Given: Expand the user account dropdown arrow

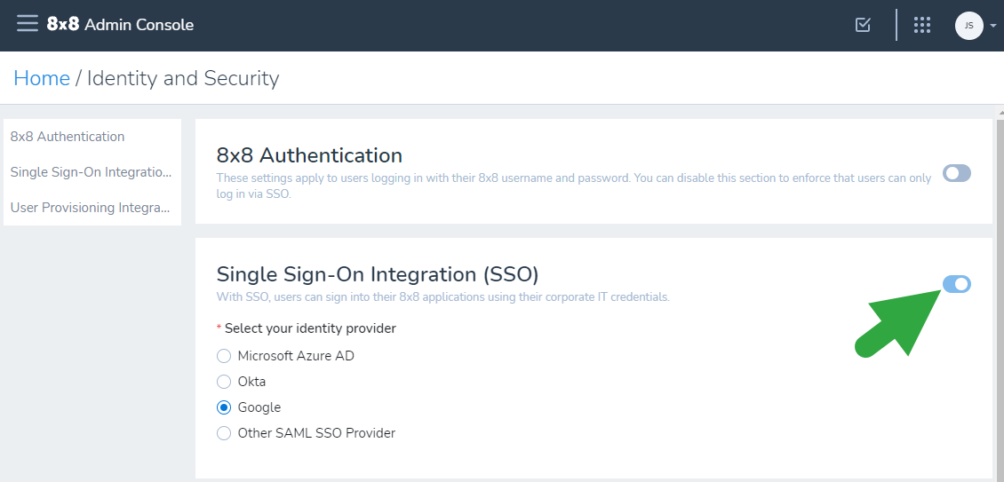Looking at the screenshot, I should pos(993,27).
